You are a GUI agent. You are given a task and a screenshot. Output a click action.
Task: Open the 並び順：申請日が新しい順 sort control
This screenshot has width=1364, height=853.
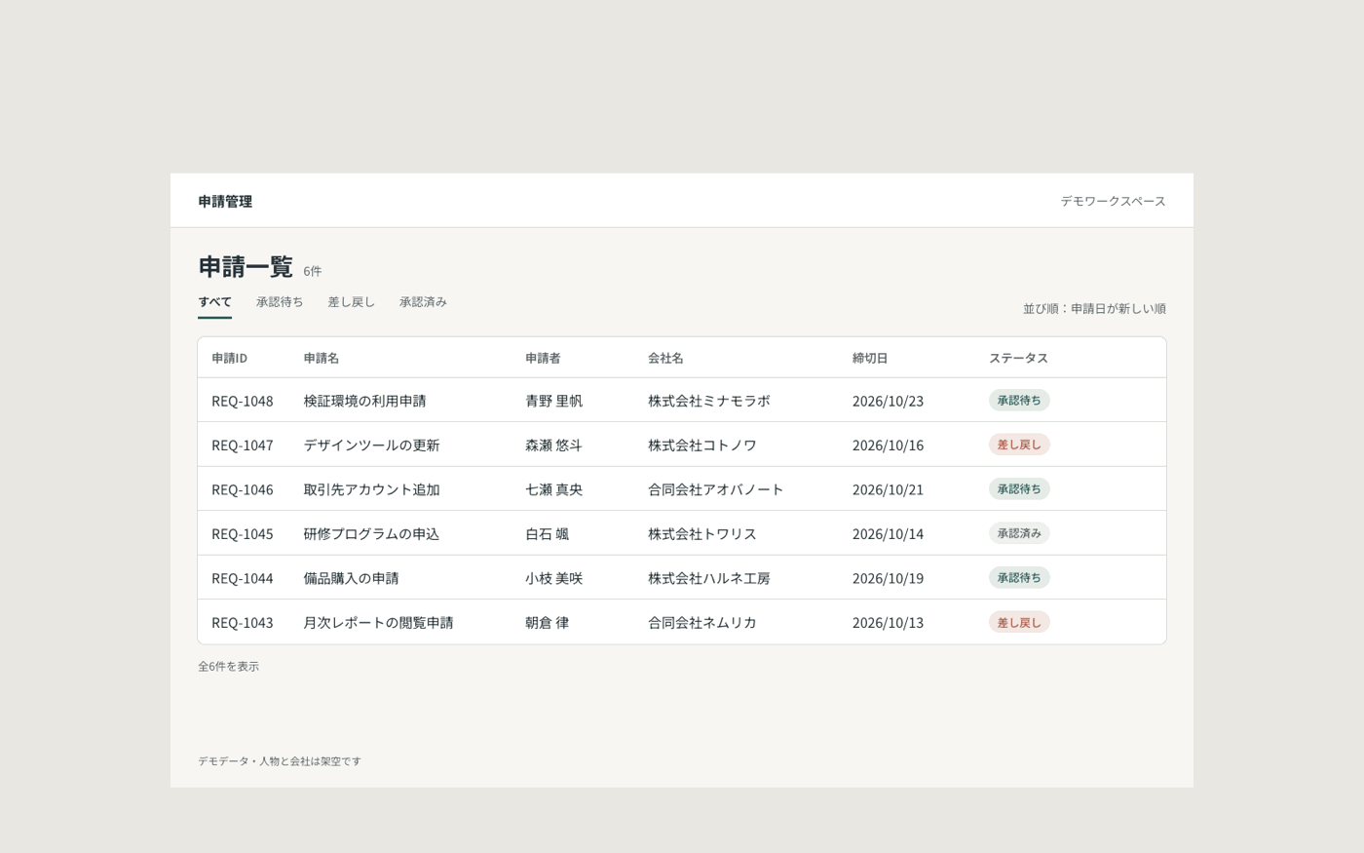pyautogui.click(x=1094, y=309)
